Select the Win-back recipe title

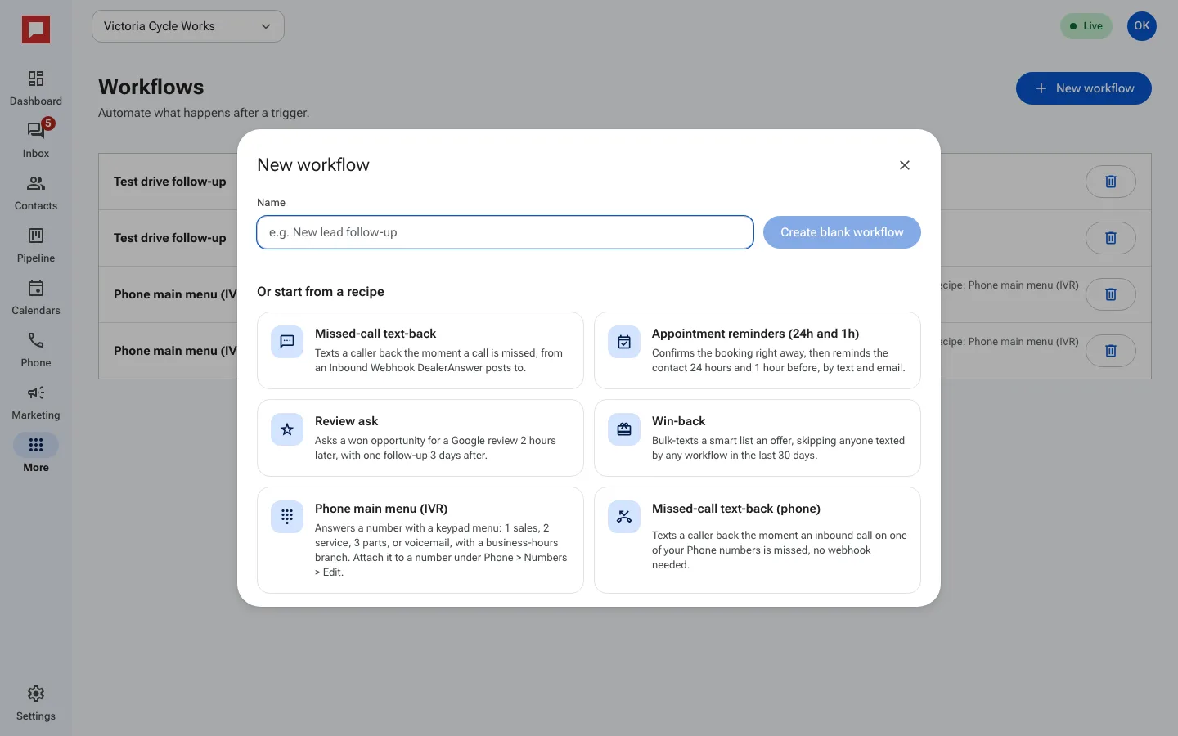point(678,421)
